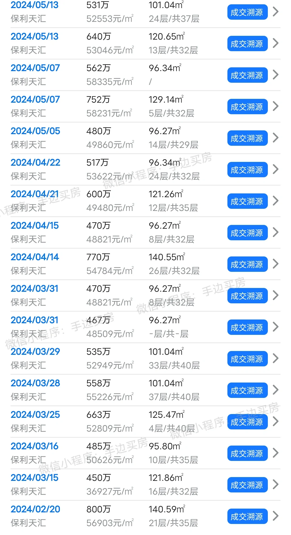
Task: Tap 成交溯源 for the 467万 sale
Action: click(247, 327)
